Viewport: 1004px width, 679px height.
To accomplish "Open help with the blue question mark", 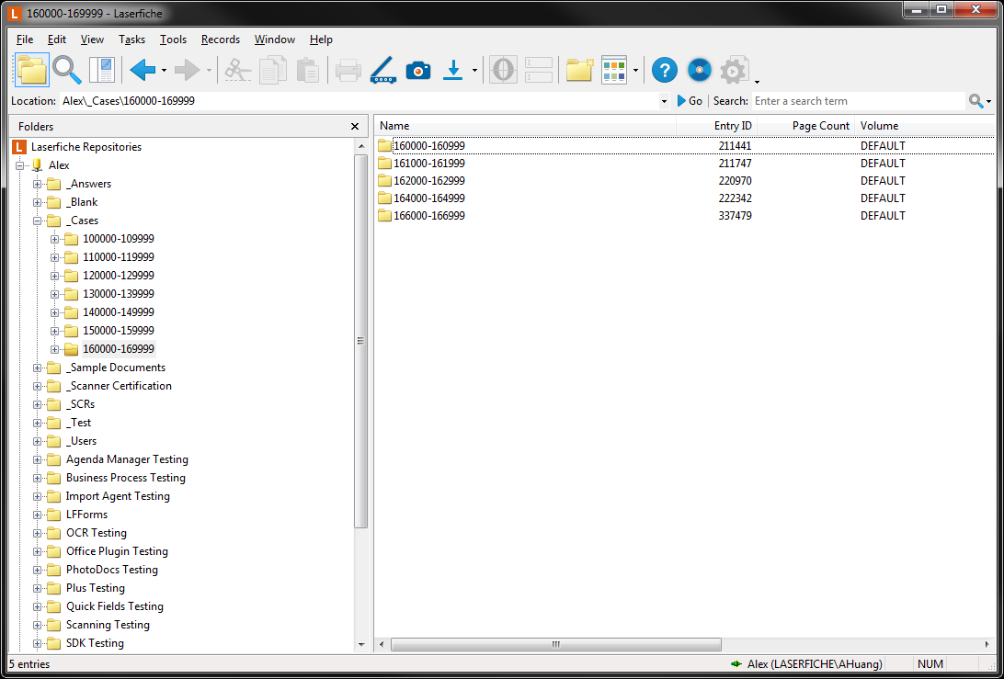I will point(665,70).
